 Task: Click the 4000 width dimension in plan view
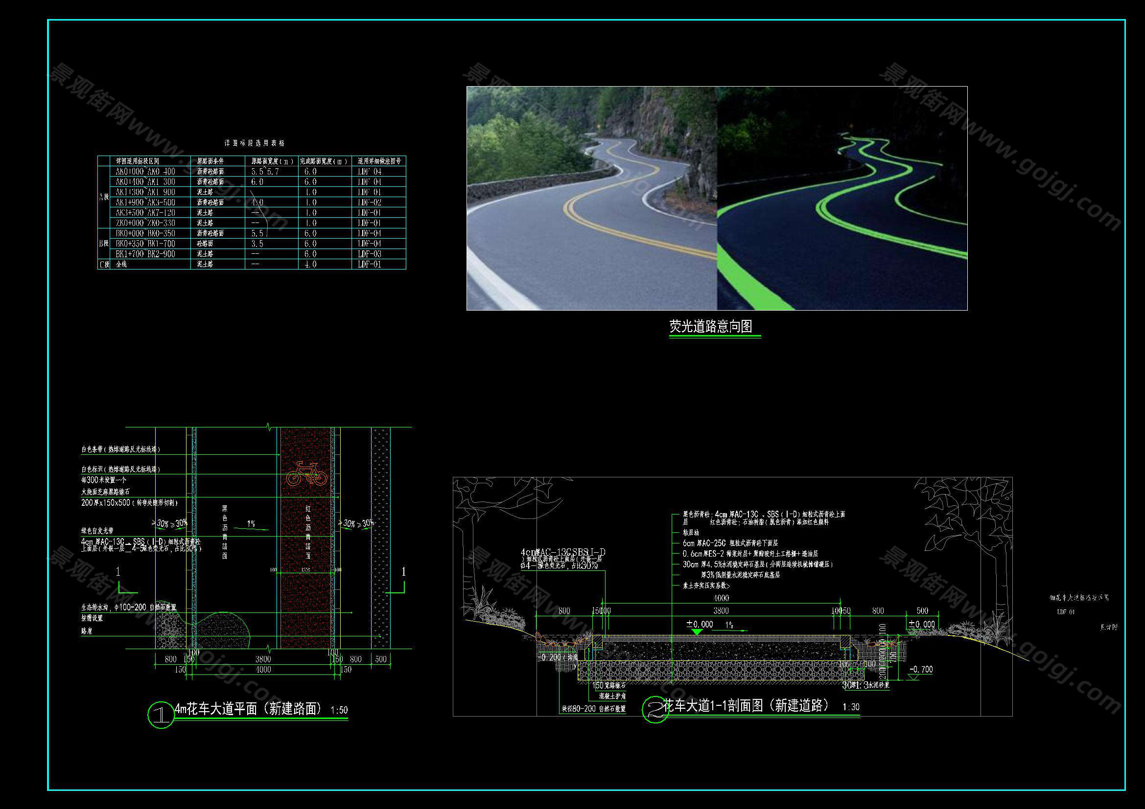coord(263,670)
